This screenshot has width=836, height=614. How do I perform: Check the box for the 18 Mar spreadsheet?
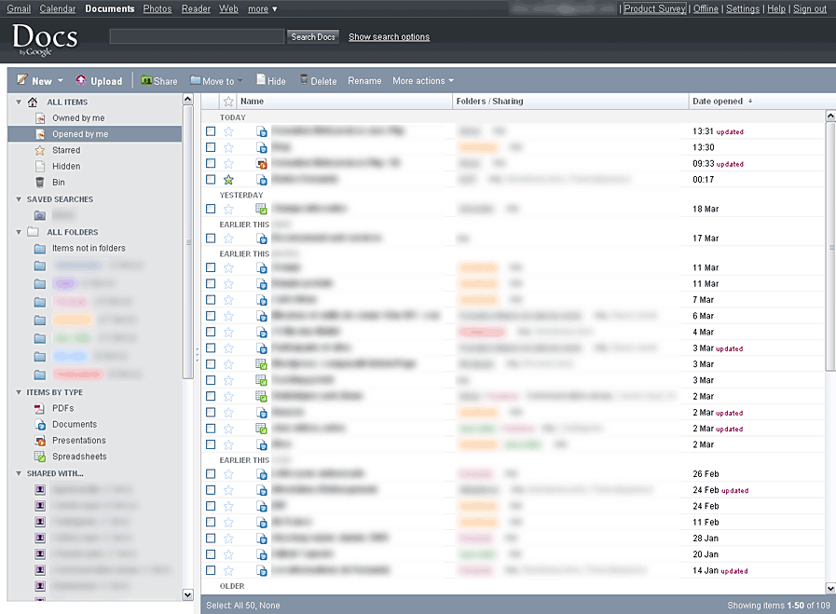(x=211, y=209)
